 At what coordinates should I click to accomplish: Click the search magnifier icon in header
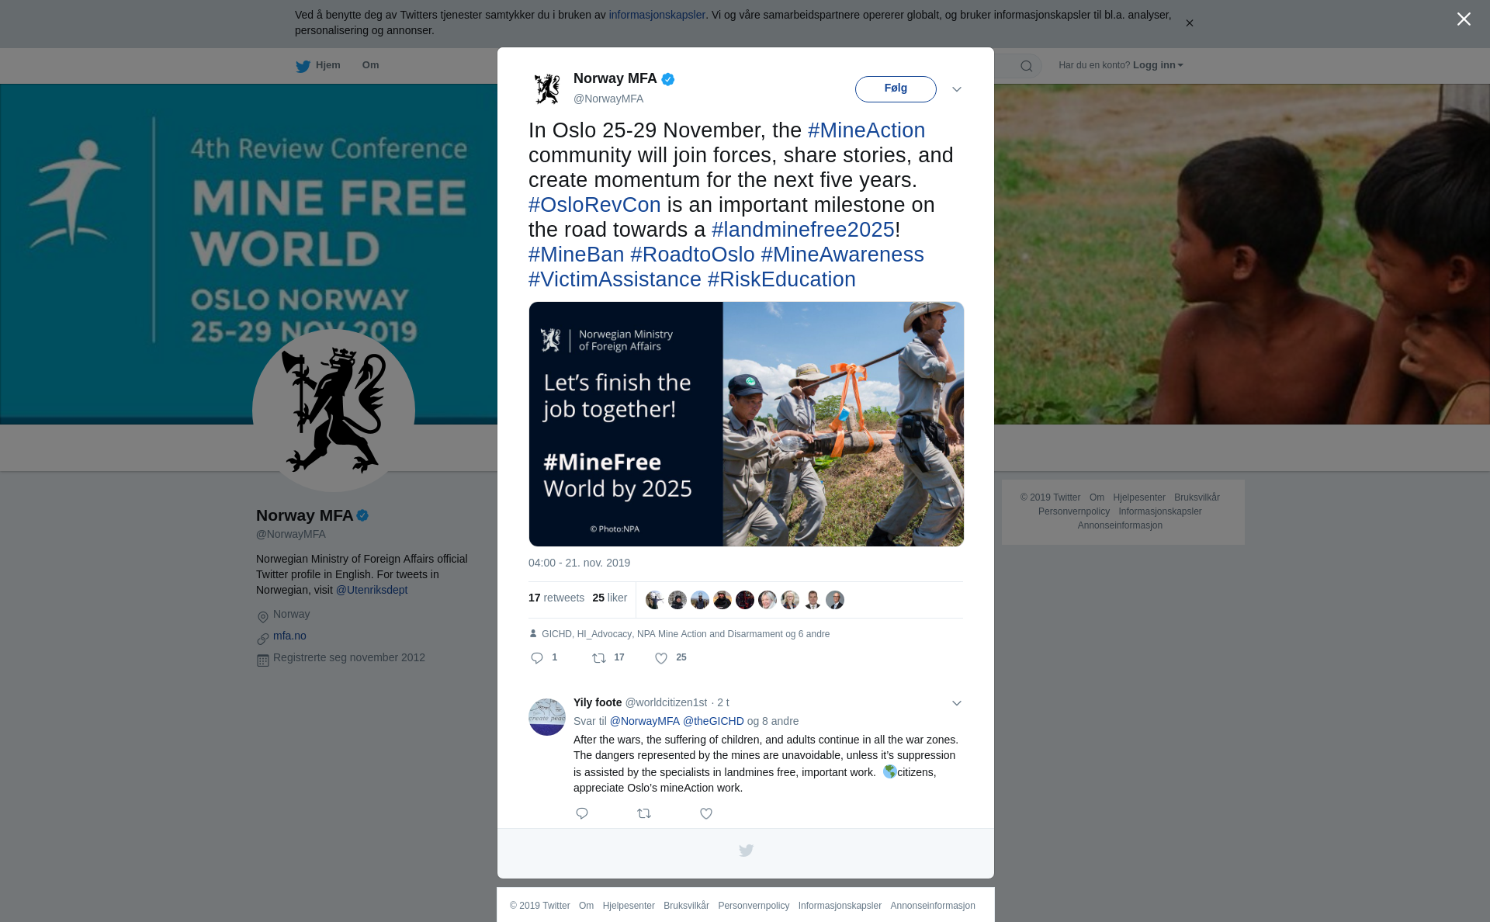tap(1027, 66)
